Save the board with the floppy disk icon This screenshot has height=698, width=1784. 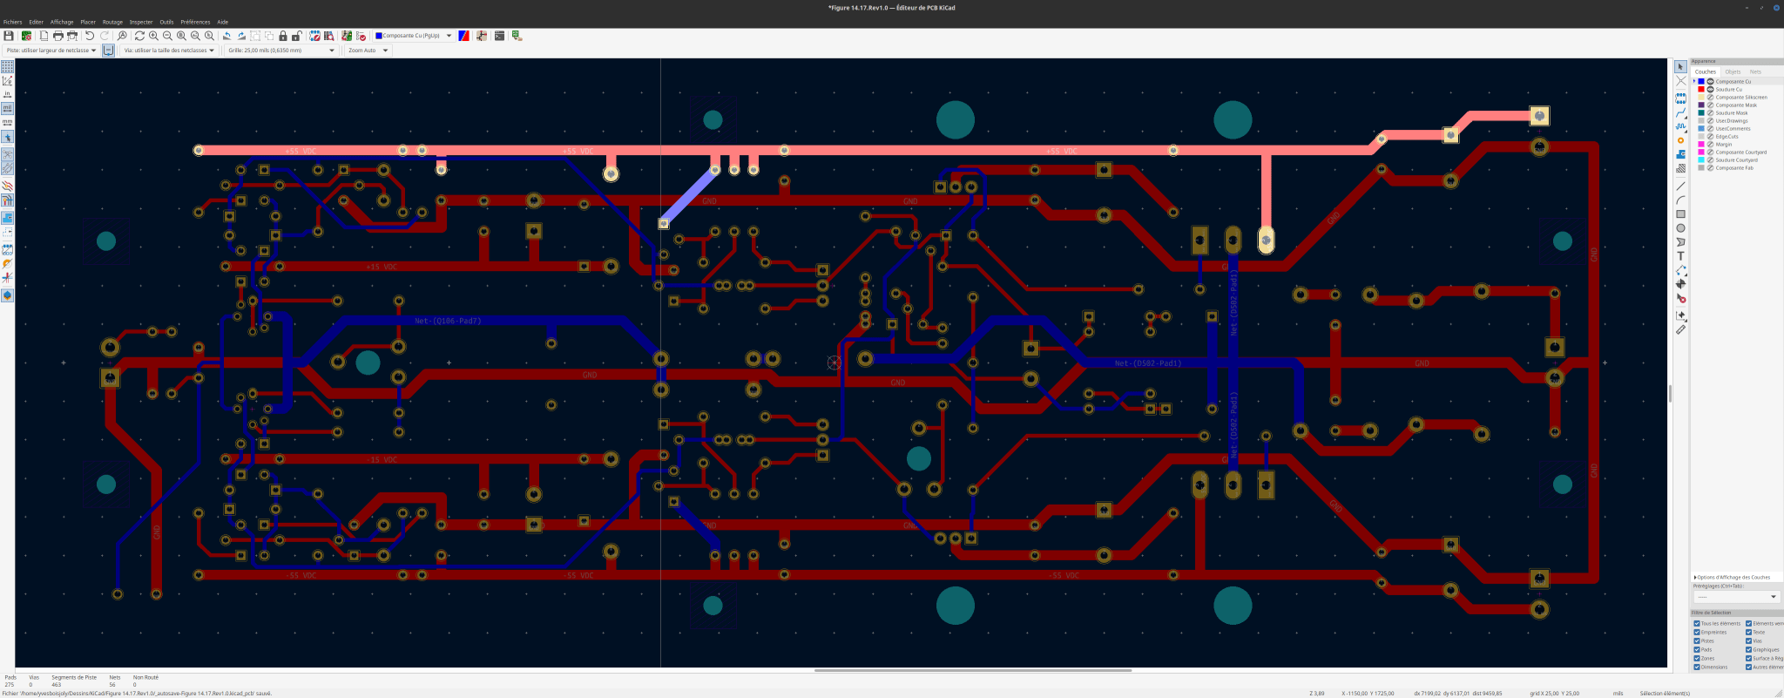9,36
